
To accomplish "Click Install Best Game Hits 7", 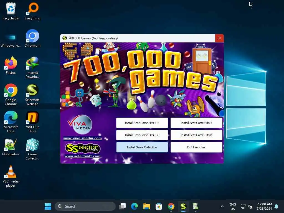I will coord(196,123).
